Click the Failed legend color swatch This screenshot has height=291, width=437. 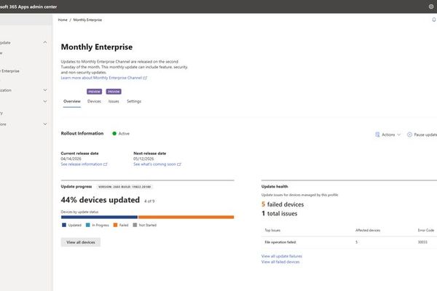pyautogui.click(x=115, y=225)
